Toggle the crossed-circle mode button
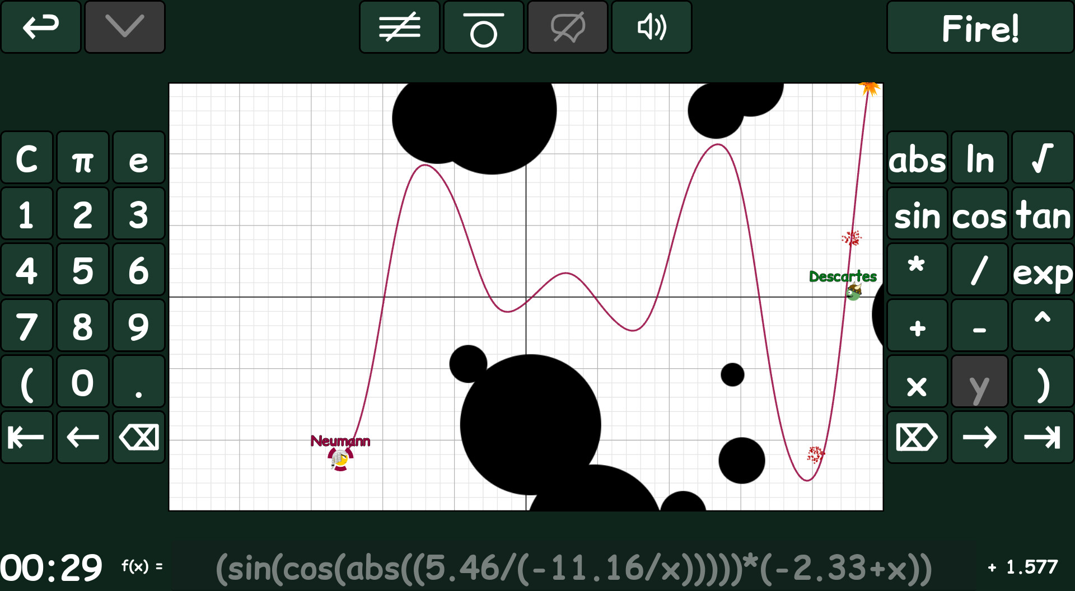 pos(567,27)
